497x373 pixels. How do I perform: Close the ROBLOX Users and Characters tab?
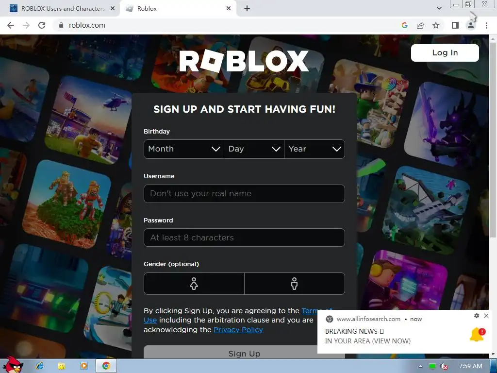[113, 9]
